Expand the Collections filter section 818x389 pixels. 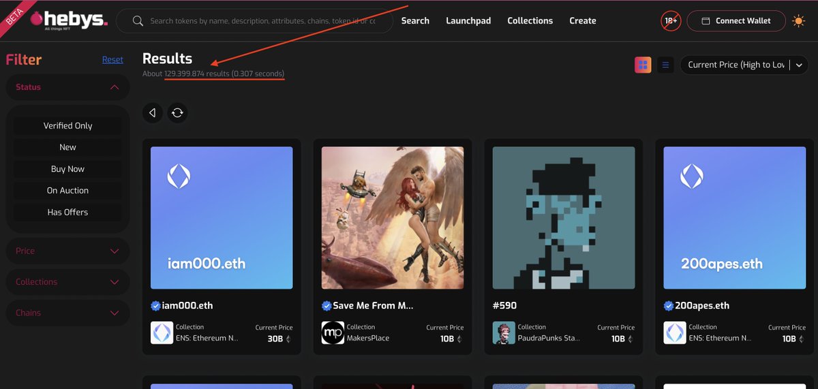tap(67, 282)
